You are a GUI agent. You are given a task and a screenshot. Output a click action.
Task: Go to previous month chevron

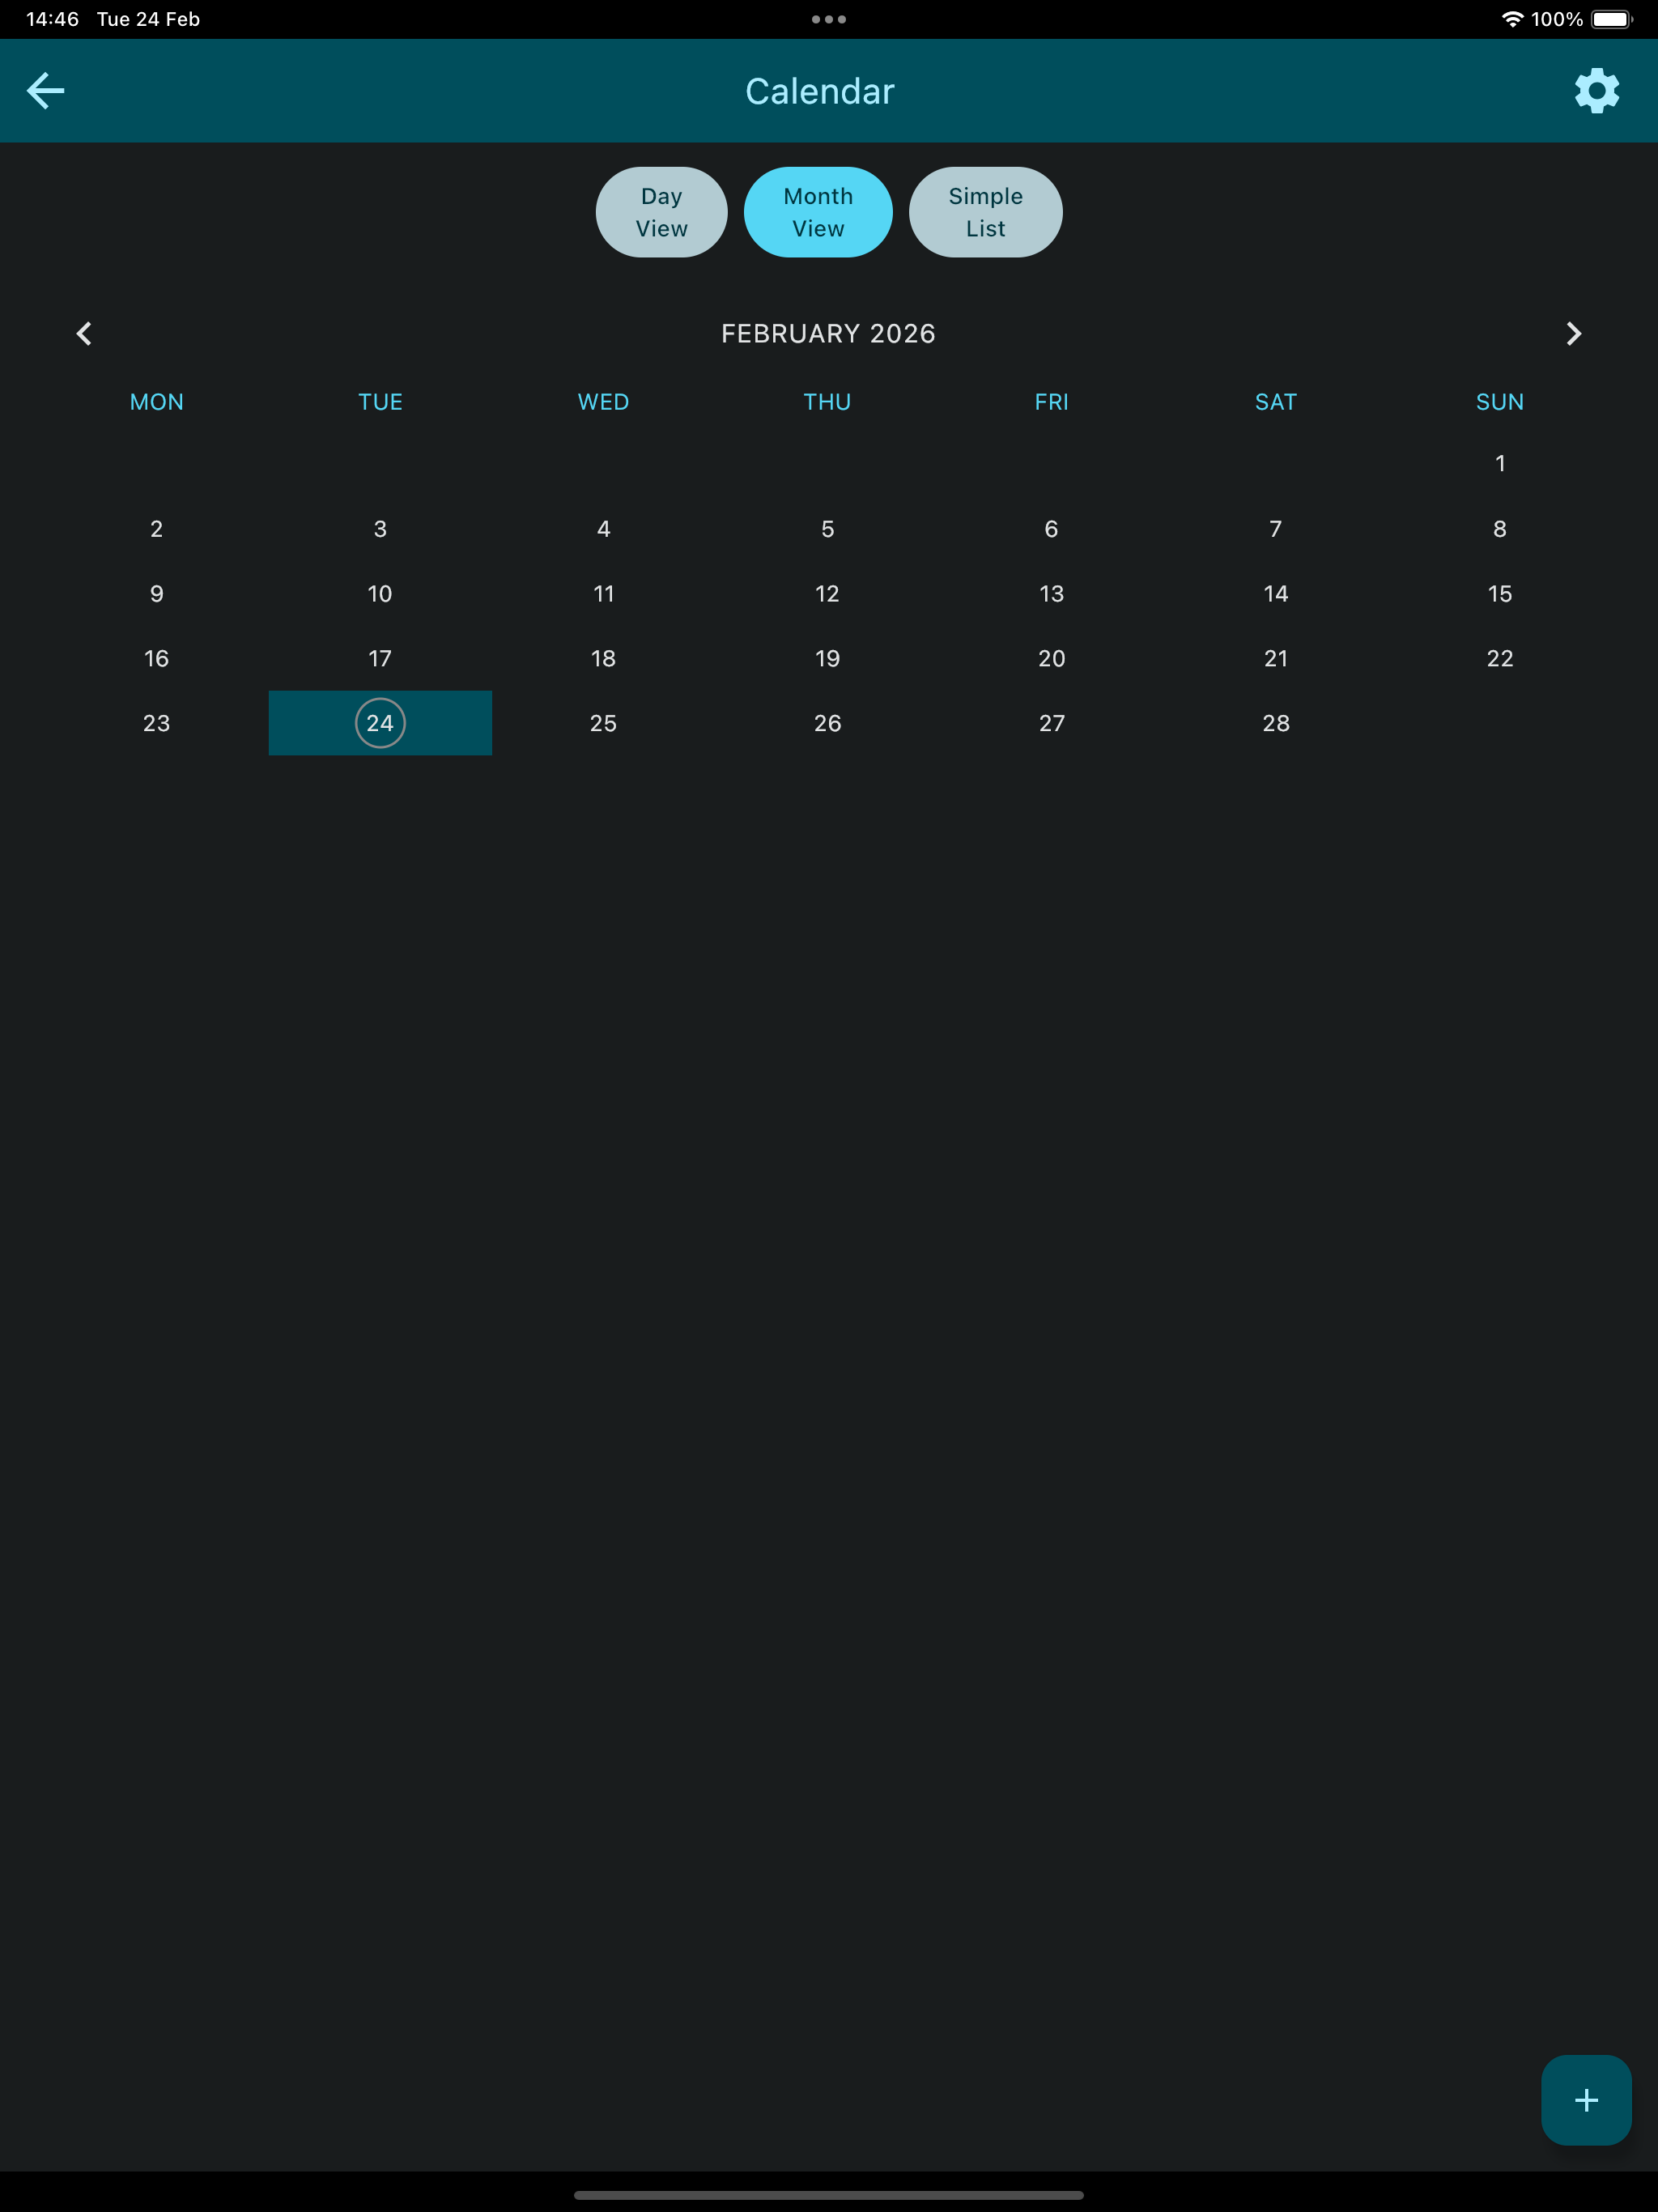[x=84, y=334]
